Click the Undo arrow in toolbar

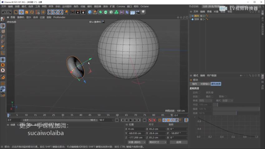(x=4, y=12)
